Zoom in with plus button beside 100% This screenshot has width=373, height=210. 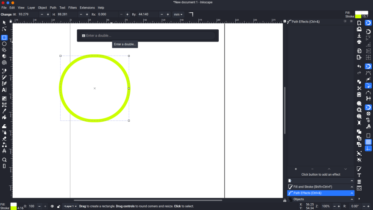point(339,207)
